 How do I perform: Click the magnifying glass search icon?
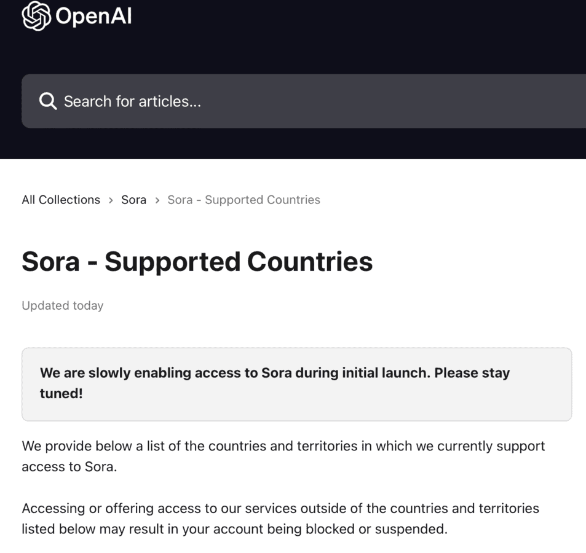47,101
